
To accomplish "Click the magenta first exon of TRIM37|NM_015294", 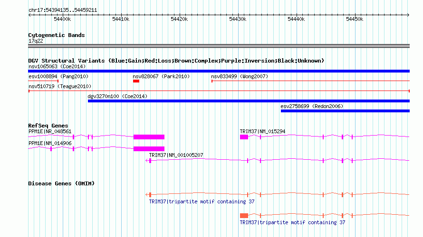I will 244,137.
